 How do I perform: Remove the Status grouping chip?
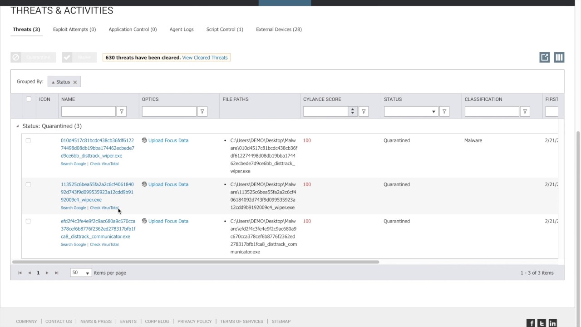pos(75,82)
